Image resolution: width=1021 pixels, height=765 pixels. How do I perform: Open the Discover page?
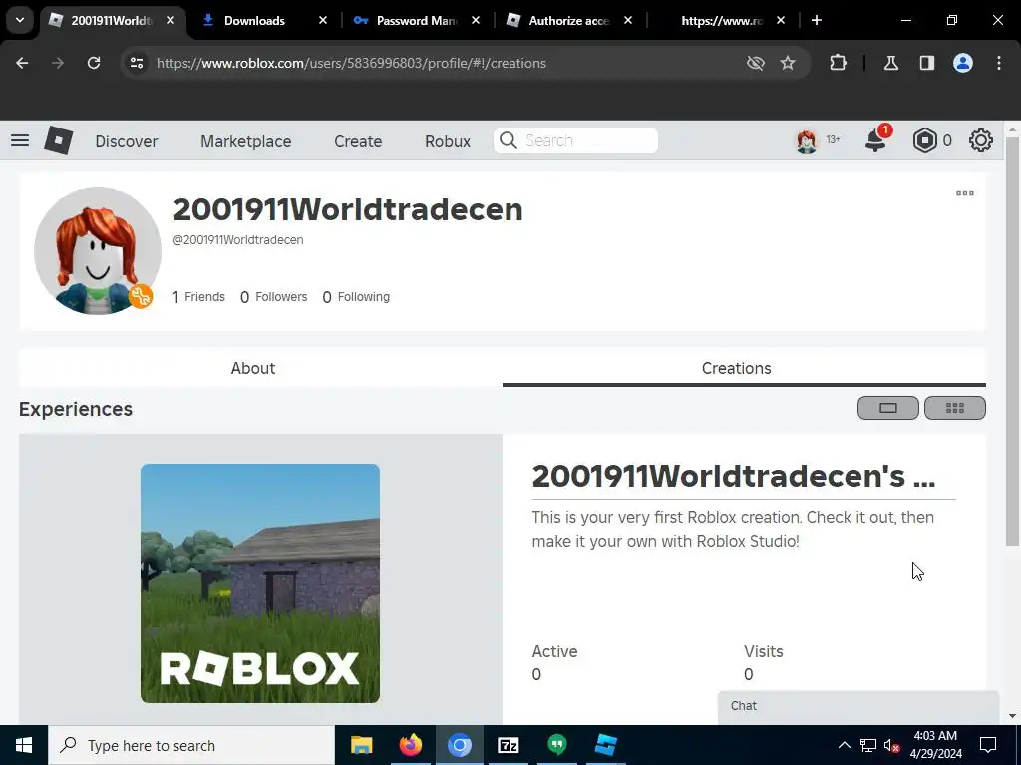[127, 141]
